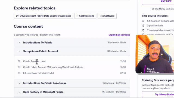Screen dimensions: 174x98
Task: Click the 07:10 lecture duration
Action: tap(123, 73)
